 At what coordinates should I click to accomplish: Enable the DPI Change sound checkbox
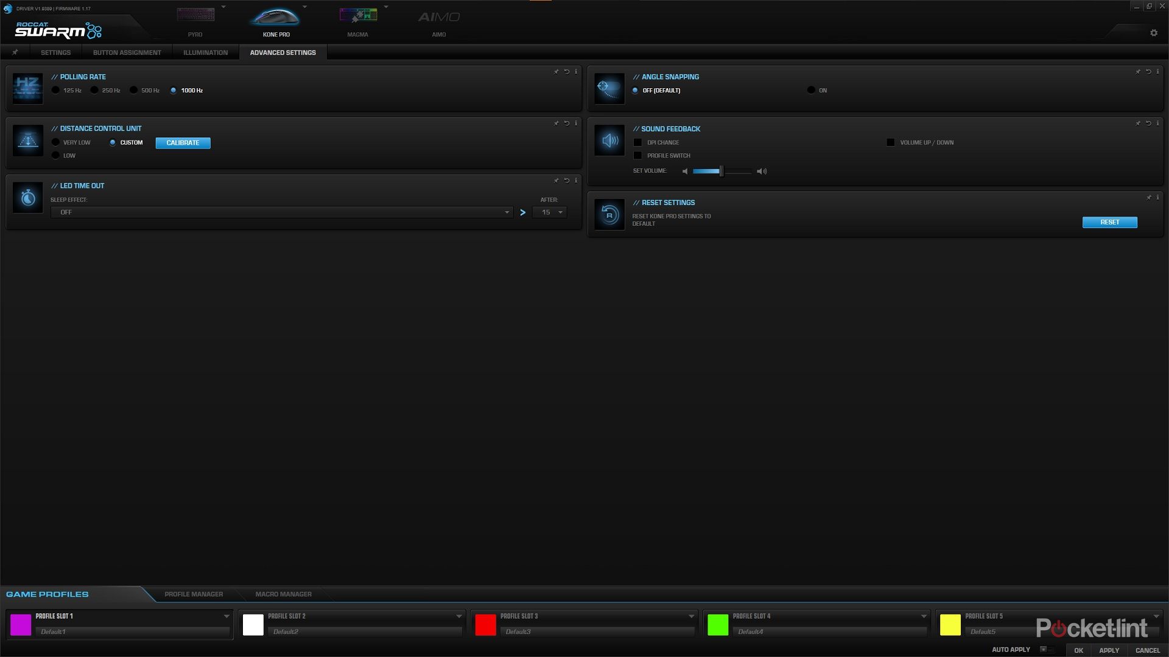click(637, 142)
